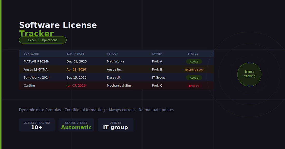Click the Expiring soon status badge
285x149 pixels.
[194, 70]
